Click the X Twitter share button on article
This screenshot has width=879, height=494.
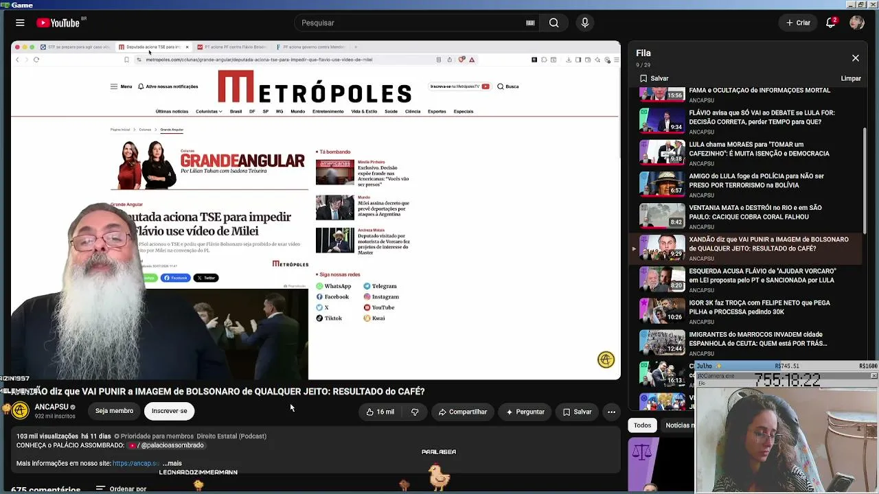pos(206,278)
